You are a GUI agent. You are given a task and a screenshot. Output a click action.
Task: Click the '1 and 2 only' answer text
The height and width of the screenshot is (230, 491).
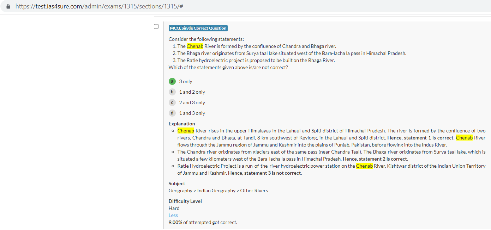(192, 92)
